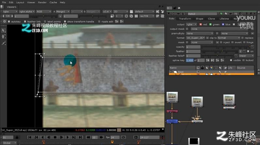This screenshot has height=145, width=260.
Task: Enable the replace checkbox
Action: (x=242, y=38)
